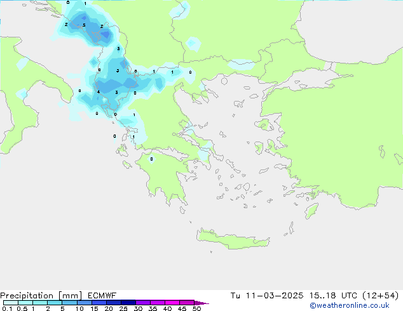Click the weatheronline.co.uk copyright link
Viewport: 403px width, 311px height.
(x=350, y=305)
